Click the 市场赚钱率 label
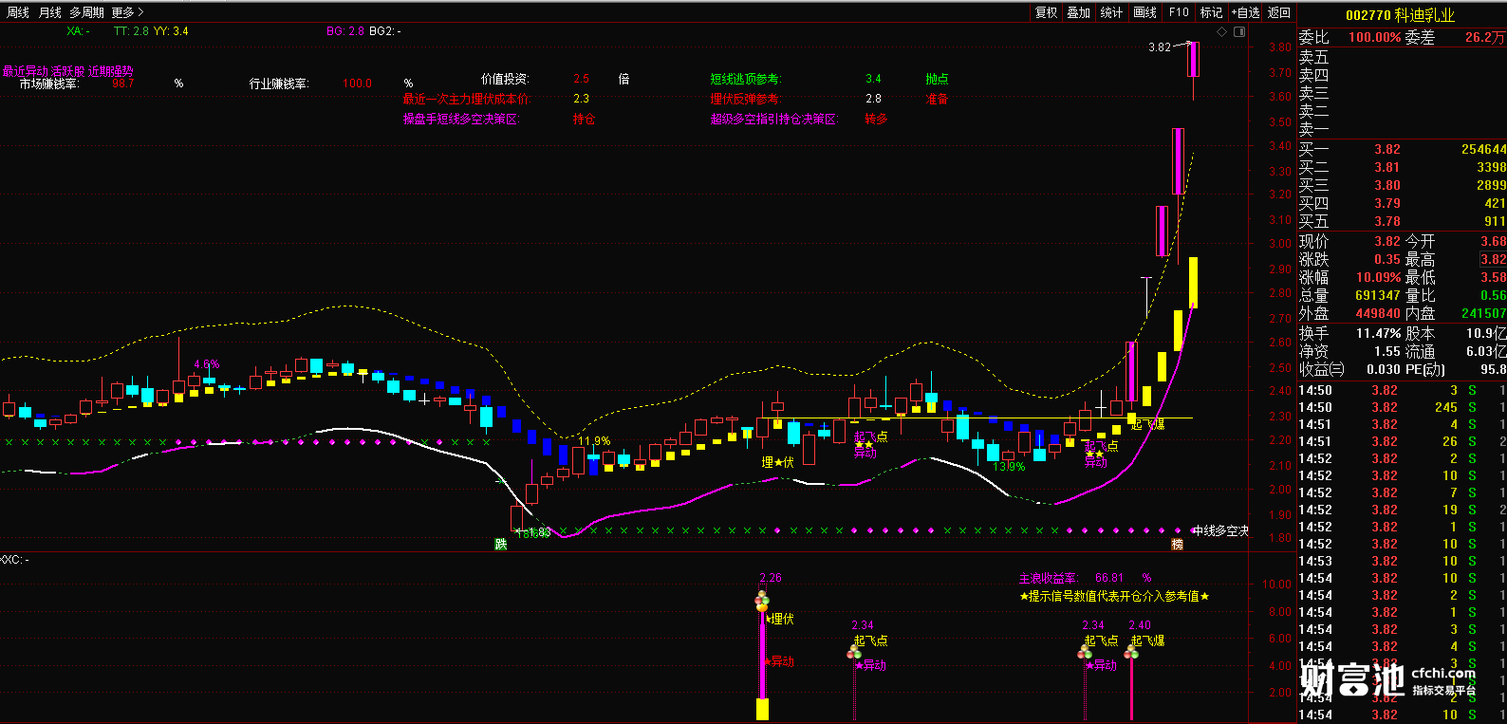This screenshot has width=1507, height=724. 48,84
